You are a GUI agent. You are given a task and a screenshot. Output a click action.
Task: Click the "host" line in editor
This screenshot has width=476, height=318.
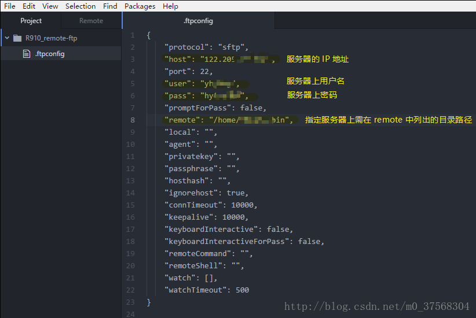click(220, 60)
